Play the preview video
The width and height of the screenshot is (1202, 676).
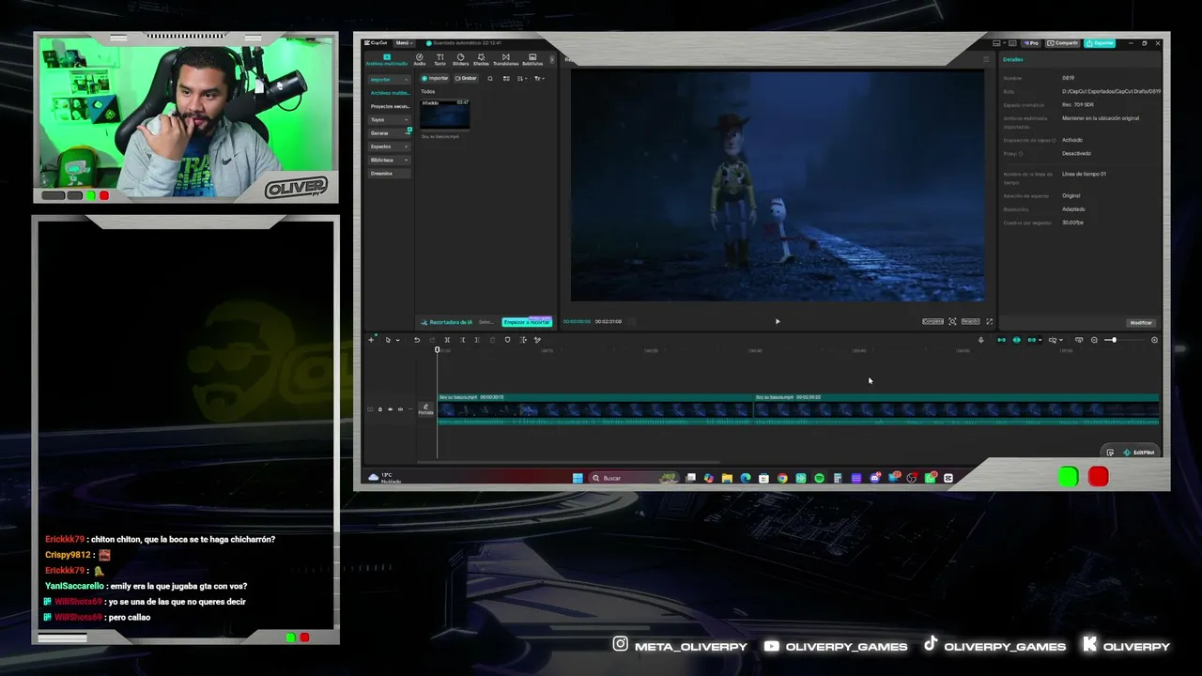coord(778,321)
